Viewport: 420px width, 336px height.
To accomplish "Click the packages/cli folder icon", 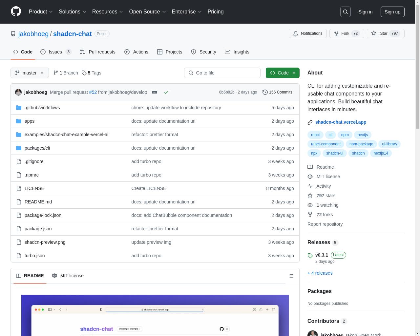I will pyautogui.click(x=19, y=148).
